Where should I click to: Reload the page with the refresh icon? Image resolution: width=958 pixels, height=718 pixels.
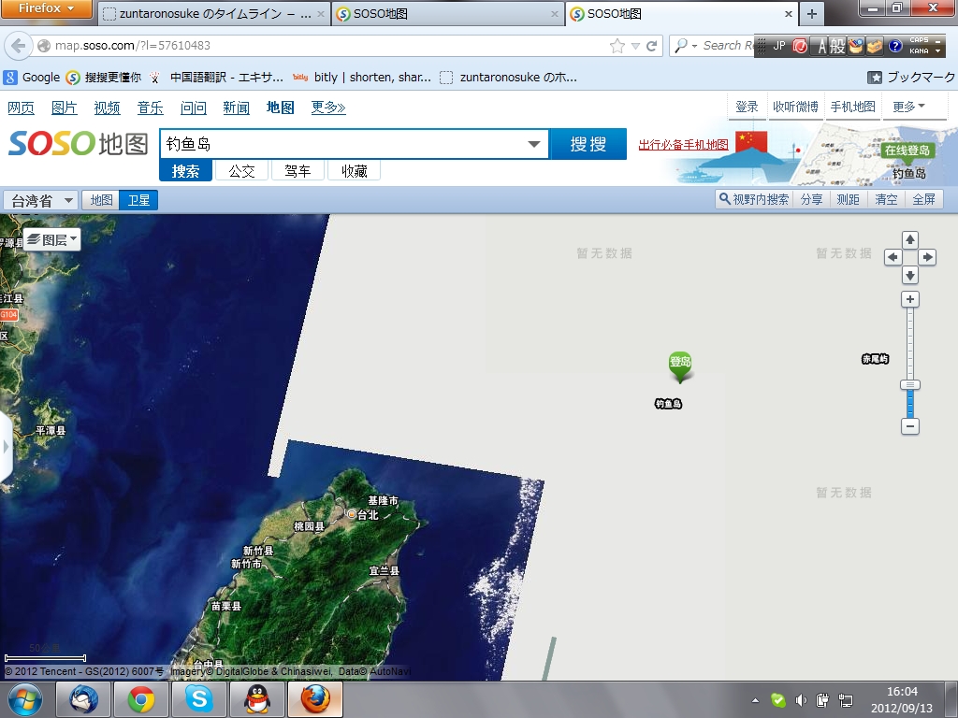pyautogui.click(x=652, y=46)
